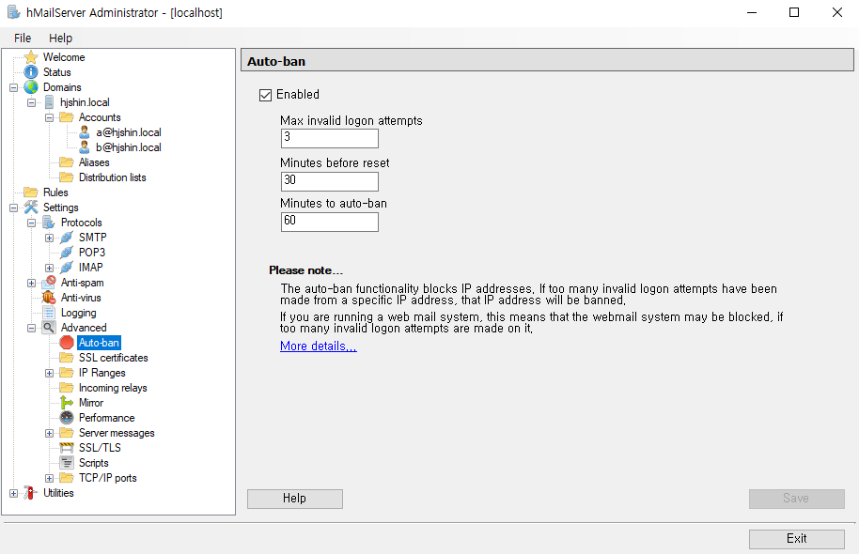Open the Help menu
This screenshot has height=554, width=859.
point(60,38)
